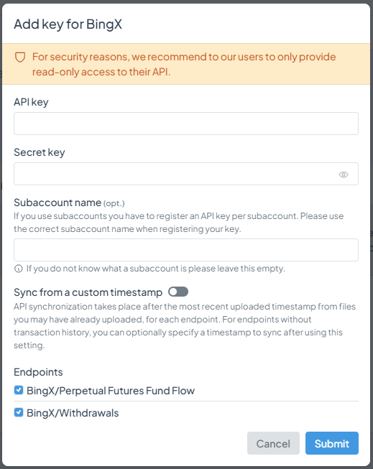Submit the BingX API key form

click(x=332, y=443)
